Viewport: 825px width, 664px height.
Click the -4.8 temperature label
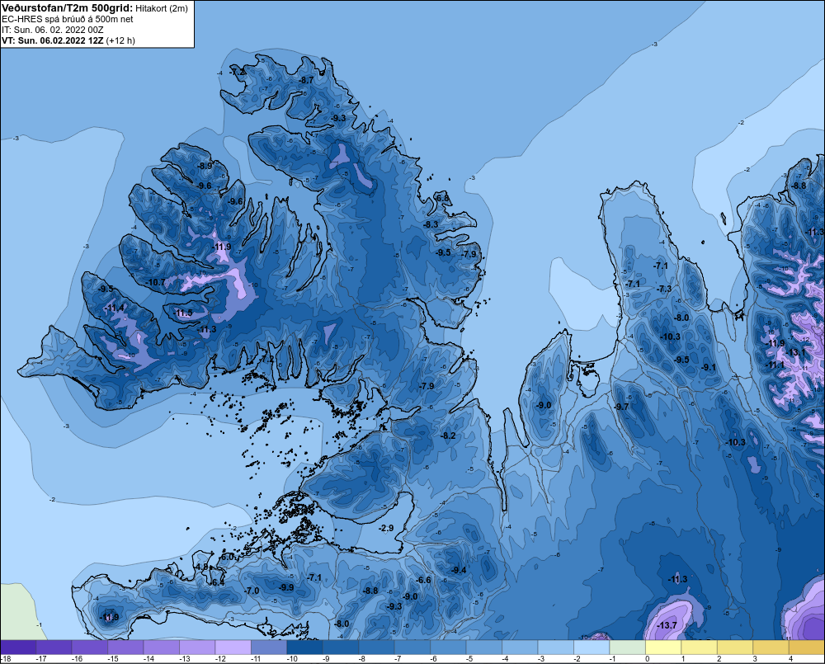[201, 567]
